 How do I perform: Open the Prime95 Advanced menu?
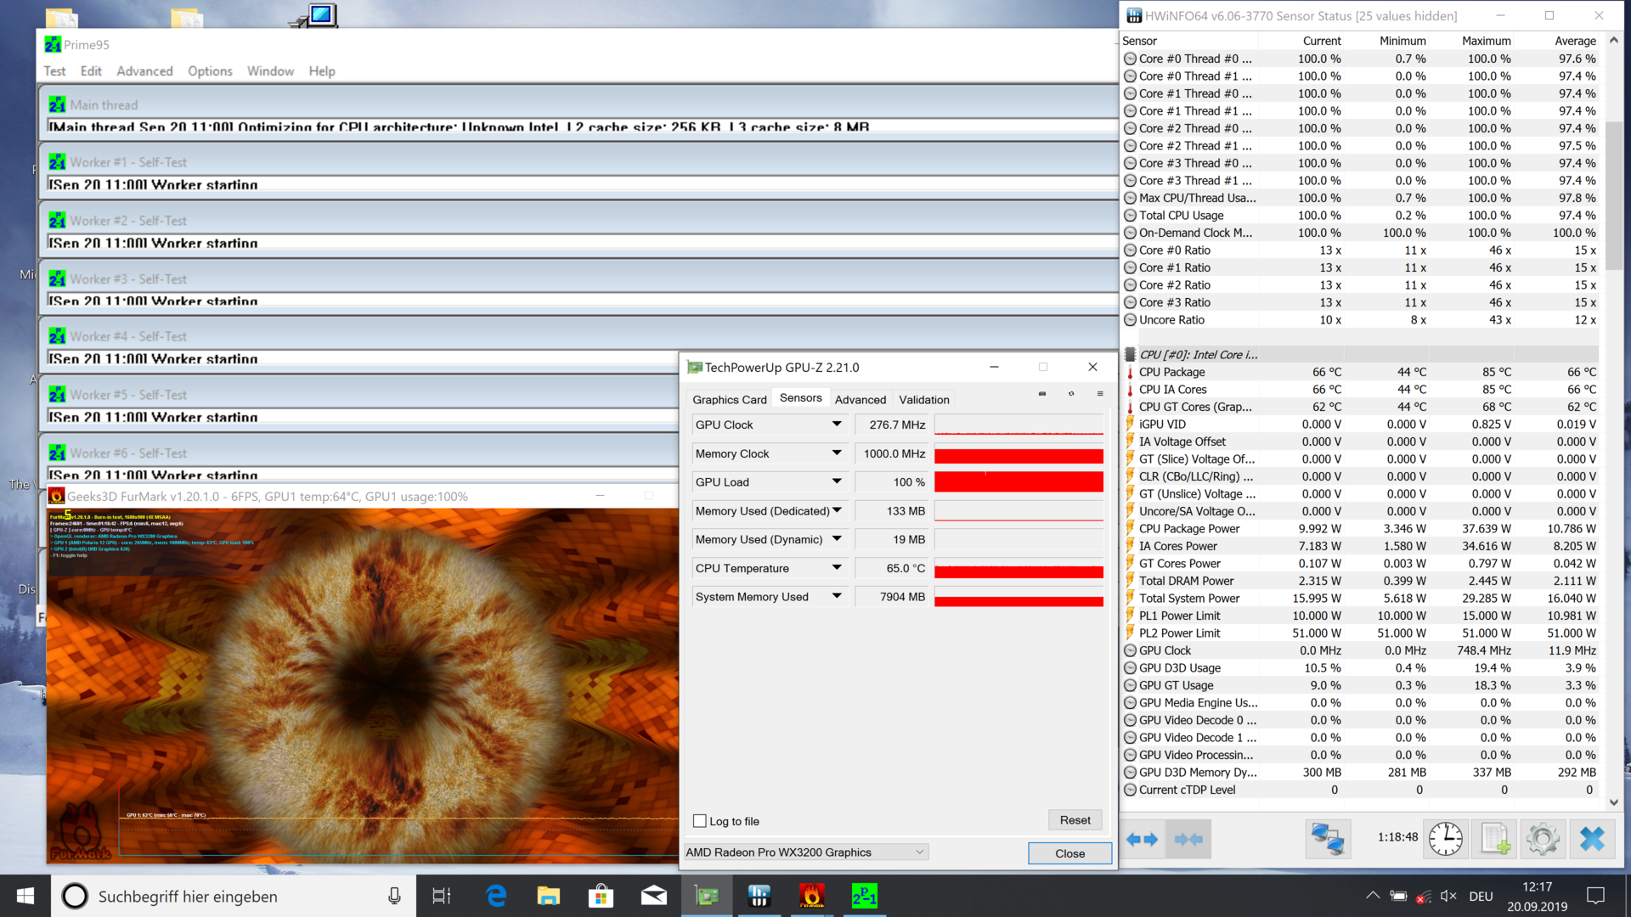[144, 71]
